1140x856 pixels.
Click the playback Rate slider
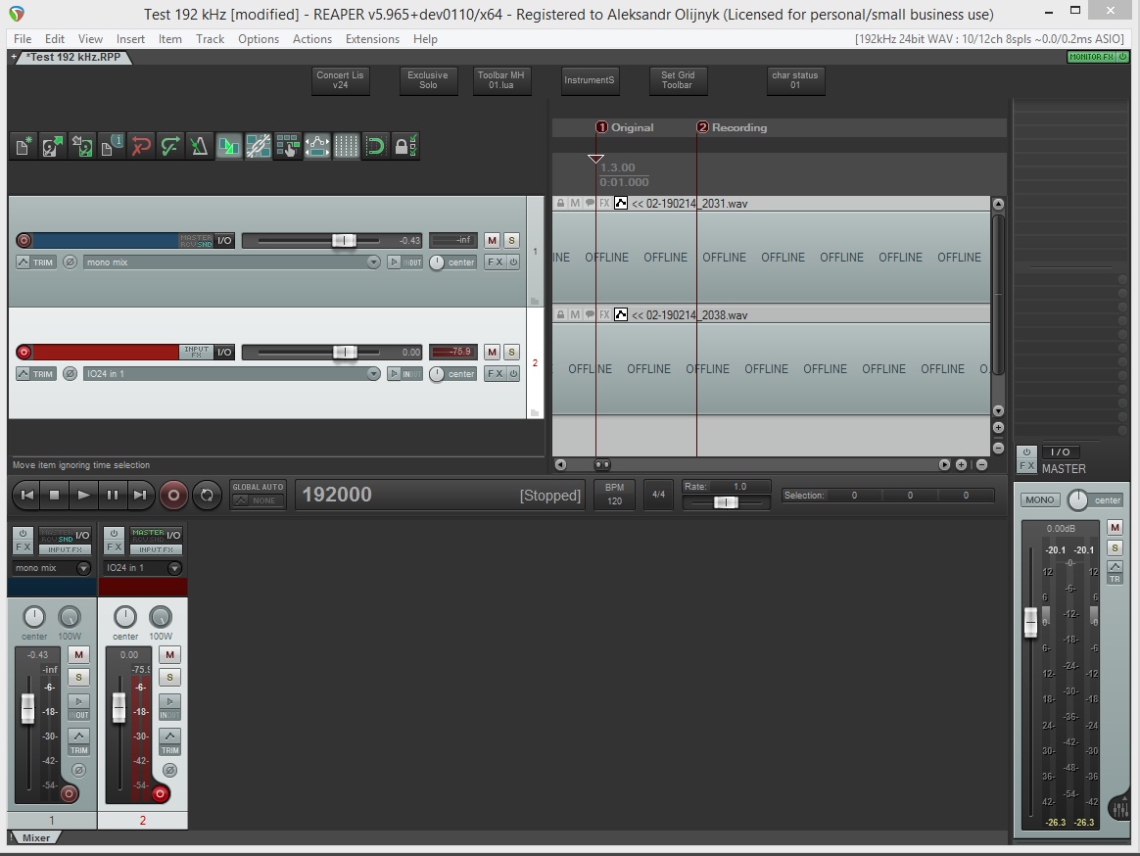pyautogui.click(x=726, y=501)
